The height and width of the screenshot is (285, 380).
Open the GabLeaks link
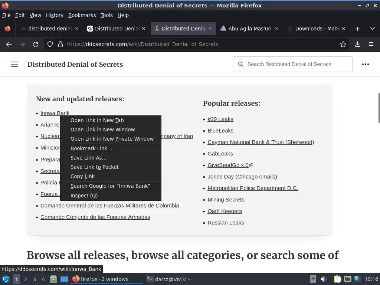(x=220, y=154)
